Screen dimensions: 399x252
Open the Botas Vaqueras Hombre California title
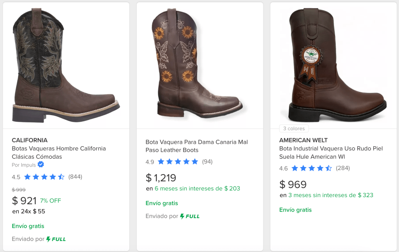tap(58, 152)
